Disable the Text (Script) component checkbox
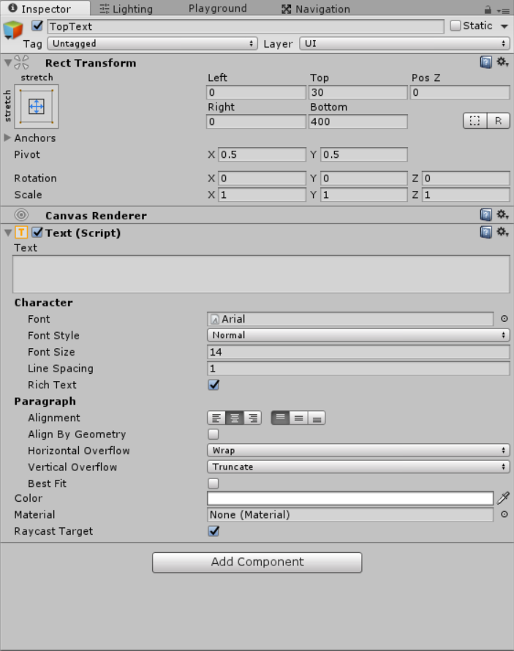 pyautogui.click(x=37, y=233)
